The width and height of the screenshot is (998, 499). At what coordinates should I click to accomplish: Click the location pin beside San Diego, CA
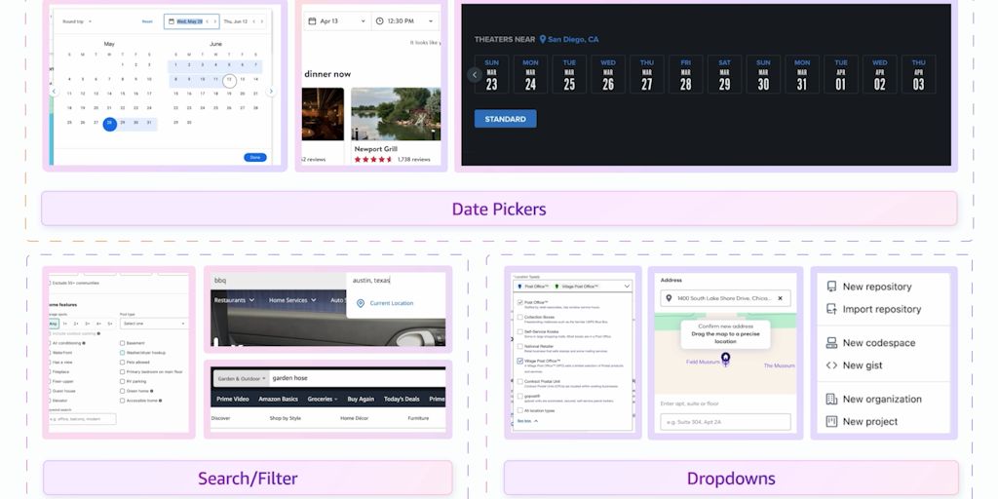click(x=542, y=39)
